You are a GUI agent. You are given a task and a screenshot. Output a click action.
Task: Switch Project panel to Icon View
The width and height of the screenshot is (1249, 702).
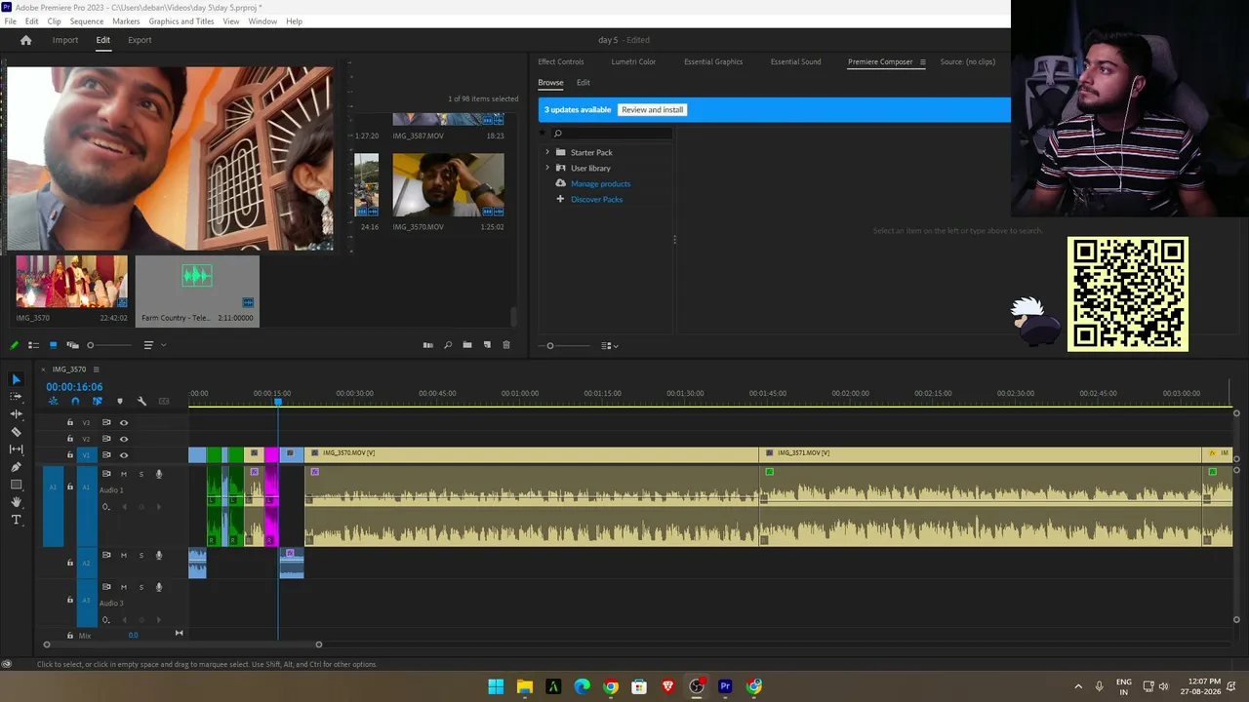pyautogui.click(x=53, y=345)
